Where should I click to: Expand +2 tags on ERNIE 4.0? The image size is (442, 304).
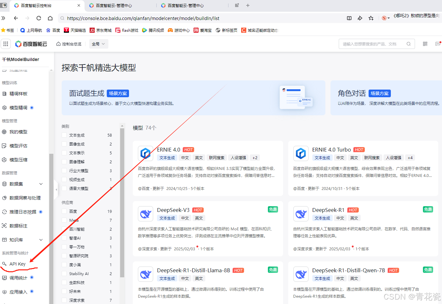pyautogui.click(x=255, y=158)
